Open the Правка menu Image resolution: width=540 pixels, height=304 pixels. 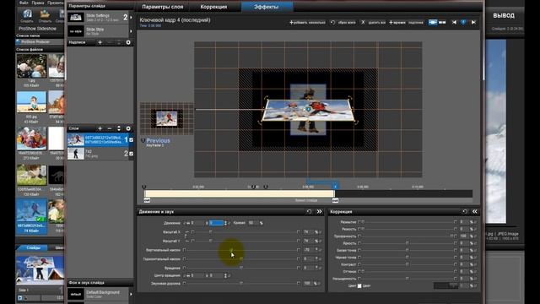pos(38,3)
